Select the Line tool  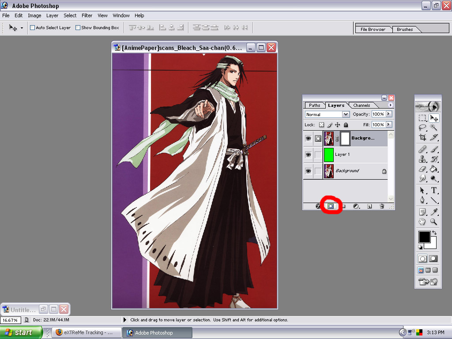point(433,200)
